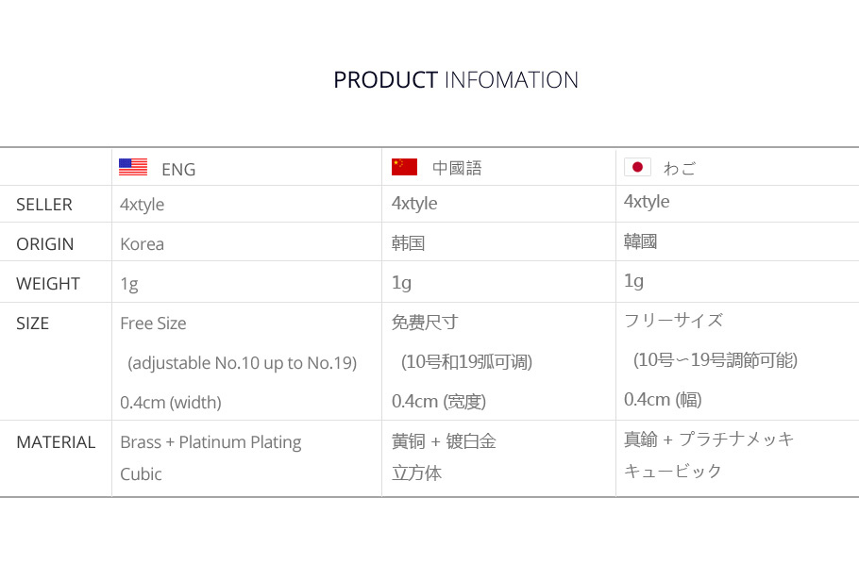Click the PRODUCT INFOMATION heading

pyautogui.click(x=456, y=80)
